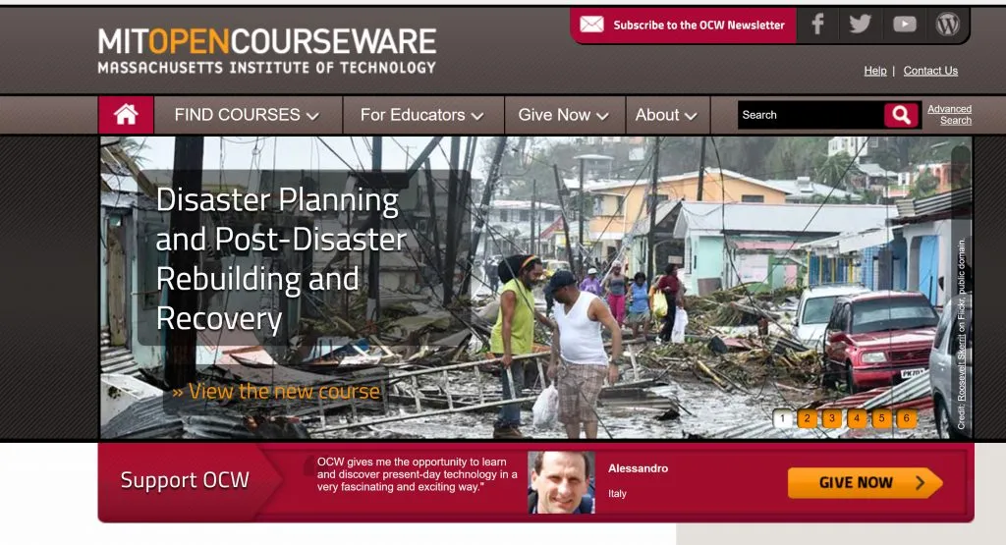Open the About menu

pos(666,115)
